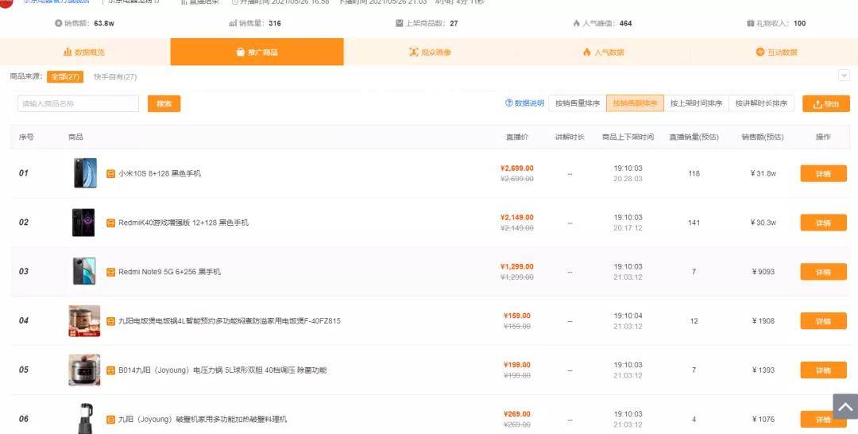Click the shop icon beside B014九阳电压力锅
This screenshot has height=434, width=858.
(x=110, y=370)
